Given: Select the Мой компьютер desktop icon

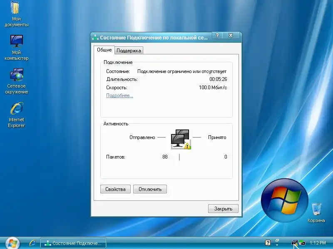Looking at the screenshot, I should 16,48.
